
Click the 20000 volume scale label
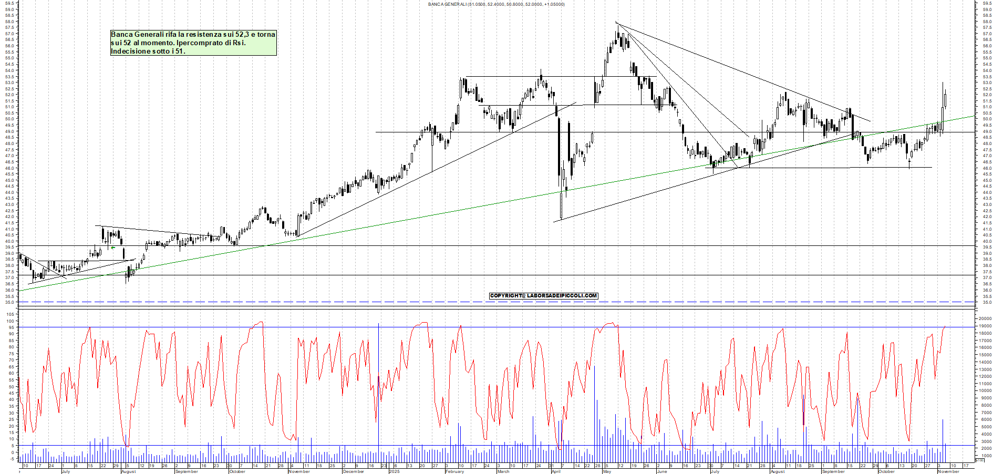[984, 319]
